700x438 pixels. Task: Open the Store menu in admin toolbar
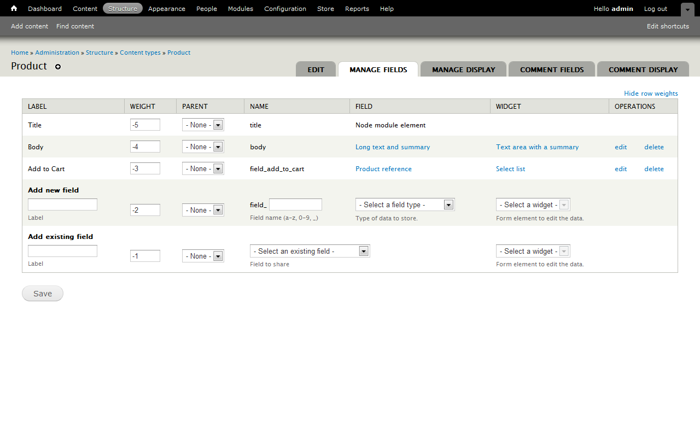coord(325,9)
